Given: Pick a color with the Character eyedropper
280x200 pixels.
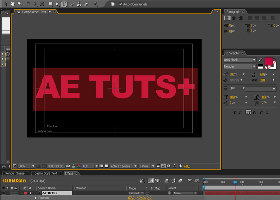Looking at the screenshot, I should pyautogui.click(x=260, y=60).
